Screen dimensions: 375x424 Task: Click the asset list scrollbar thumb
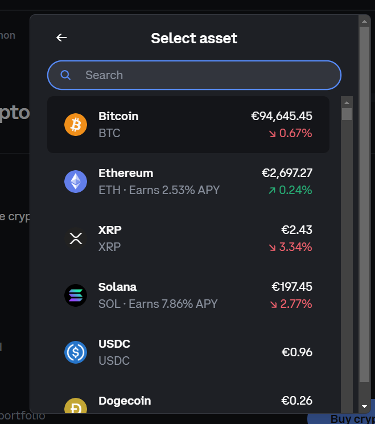pos(347,114)
